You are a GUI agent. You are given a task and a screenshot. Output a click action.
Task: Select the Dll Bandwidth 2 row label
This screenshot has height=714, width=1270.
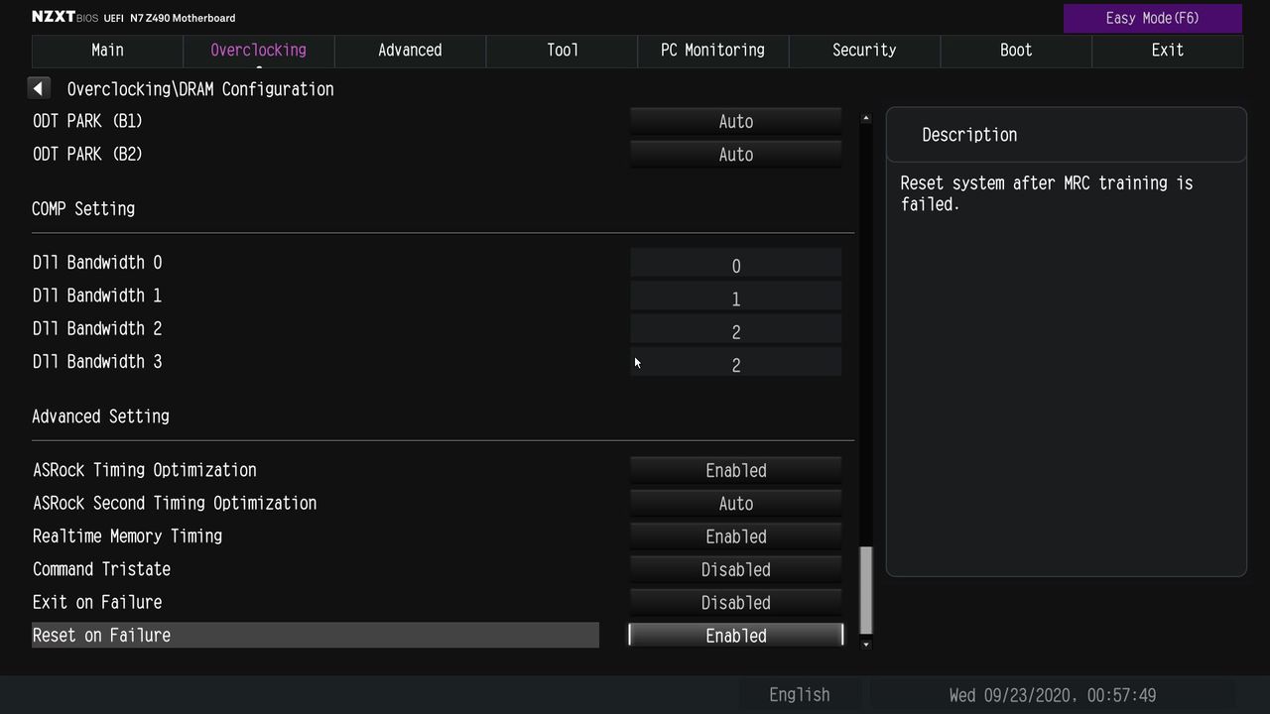tap(97, 328)
